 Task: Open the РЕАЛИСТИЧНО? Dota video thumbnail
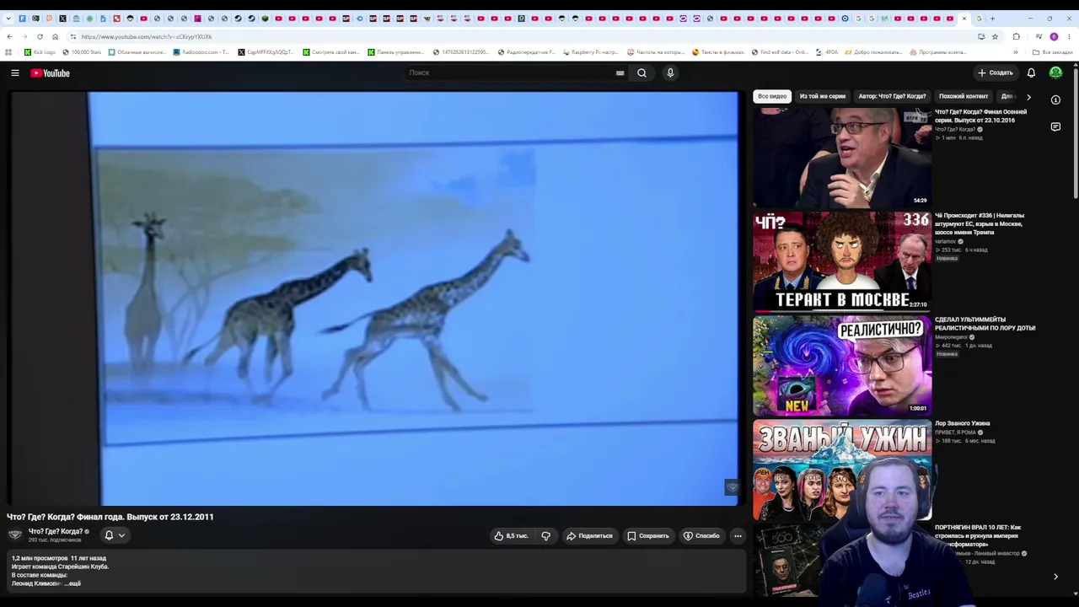tap(842, 365)
